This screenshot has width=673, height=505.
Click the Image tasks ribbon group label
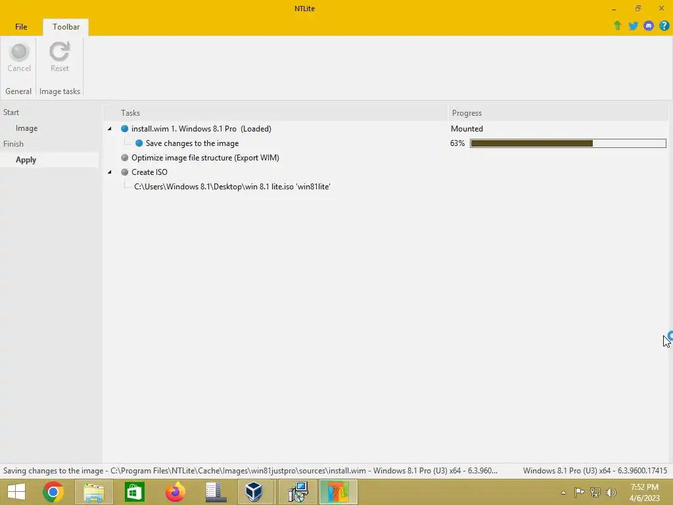pos(60,91)
